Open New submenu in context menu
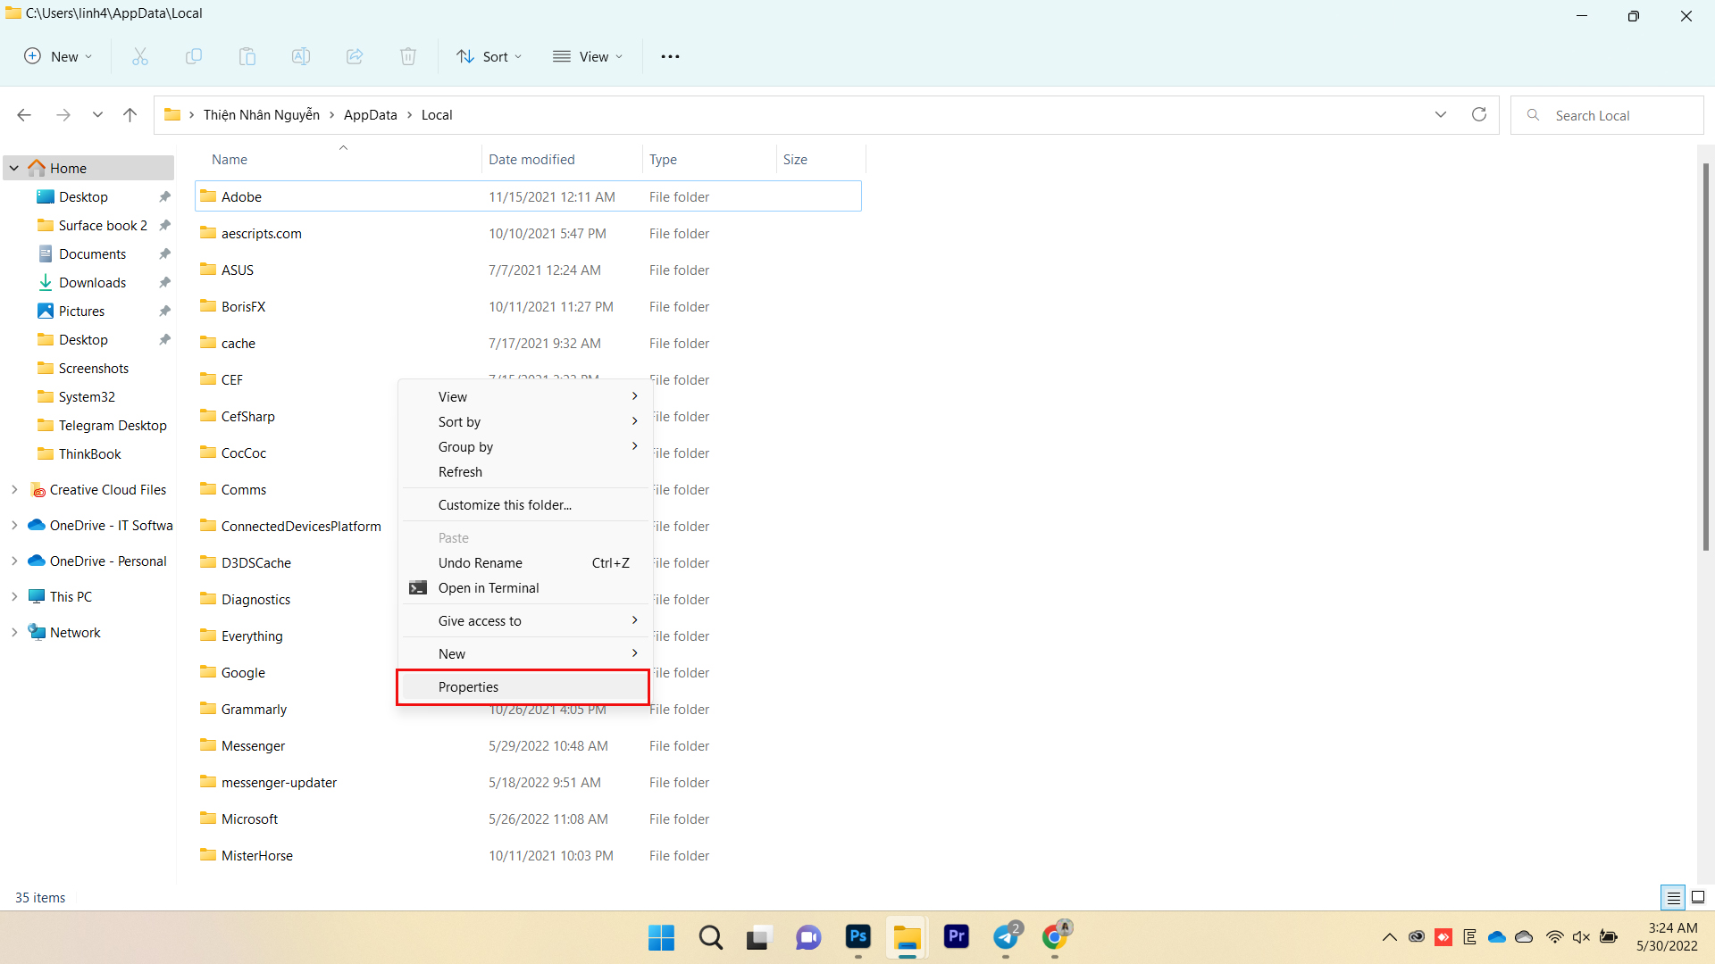 click(x=525, y=653)
